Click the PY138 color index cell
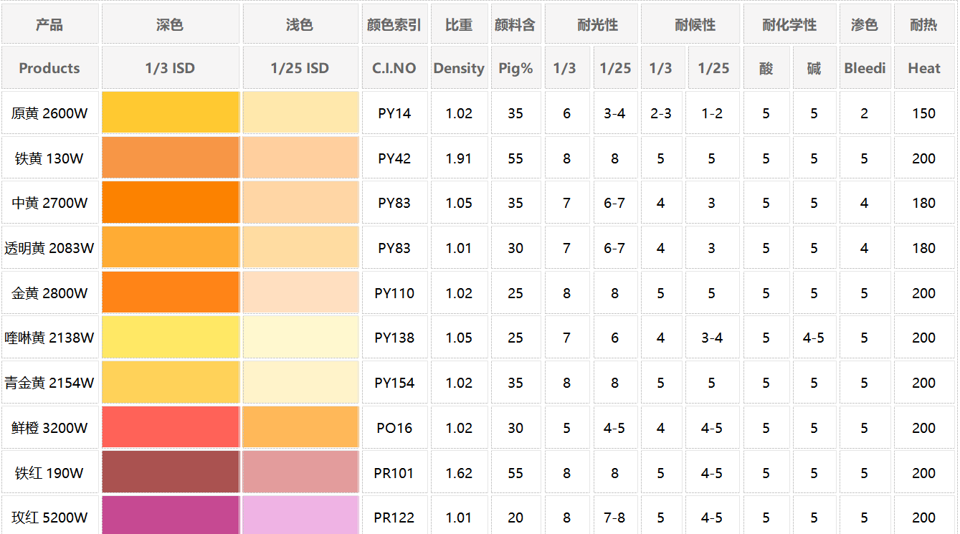This screenshot has width=960, height=534. tap(394, 337)
